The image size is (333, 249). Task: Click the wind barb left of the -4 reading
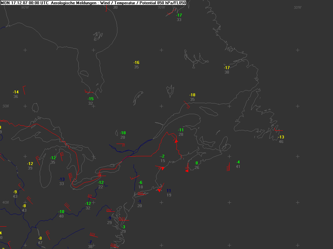(x=228, y=168)
